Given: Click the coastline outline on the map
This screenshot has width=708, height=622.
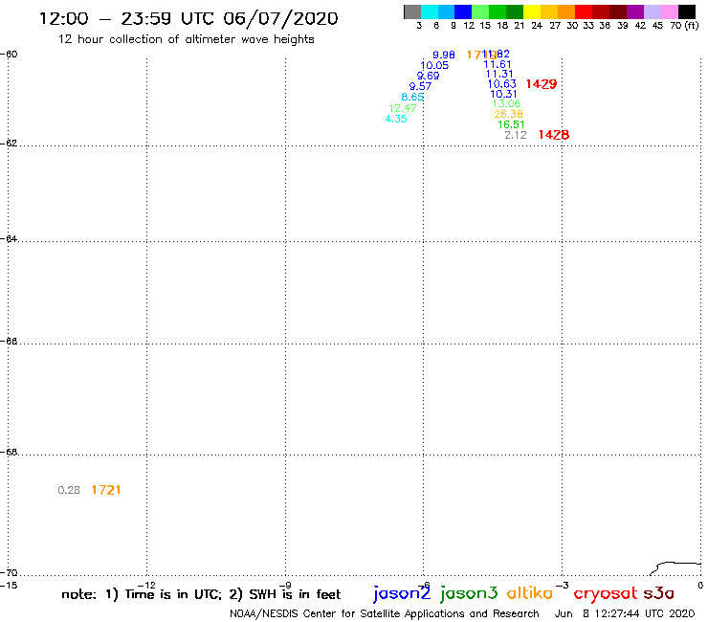Looking at the screenshot, I should coord(675,568).
